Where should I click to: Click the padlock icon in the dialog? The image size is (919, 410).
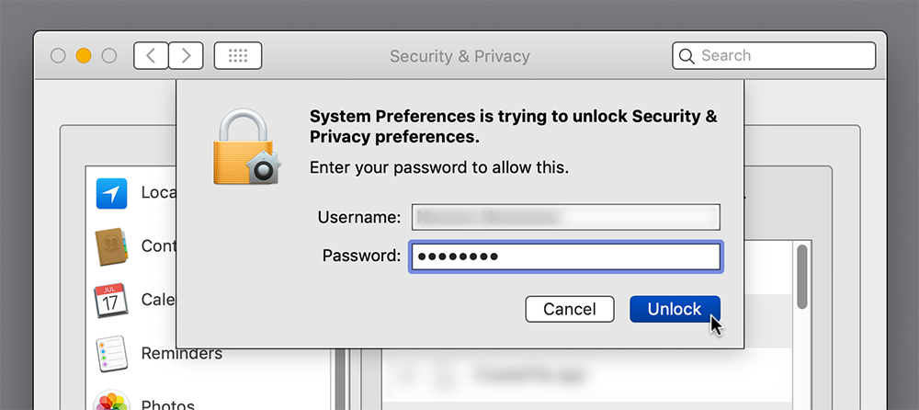pos(244,148)
